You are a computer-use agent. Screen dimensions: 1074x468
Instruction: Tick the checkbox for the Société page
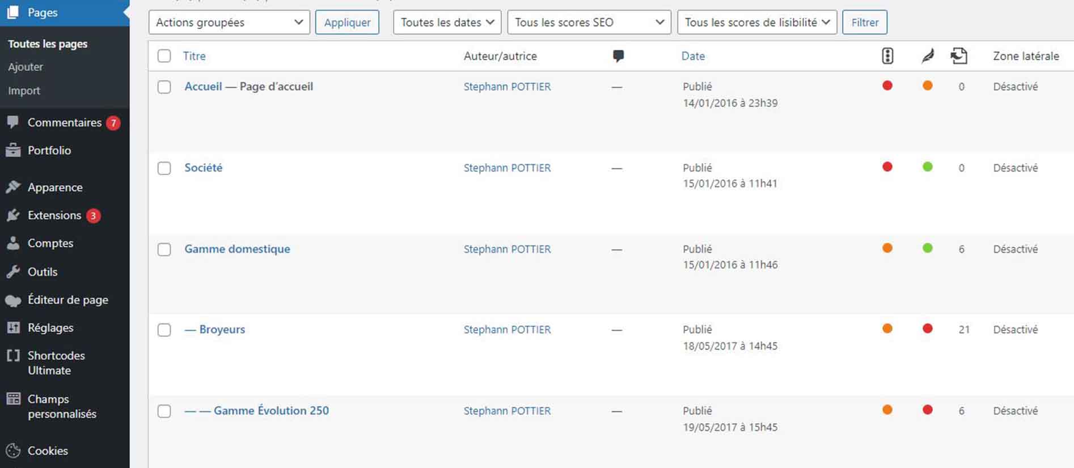click(x=164, y=168)
